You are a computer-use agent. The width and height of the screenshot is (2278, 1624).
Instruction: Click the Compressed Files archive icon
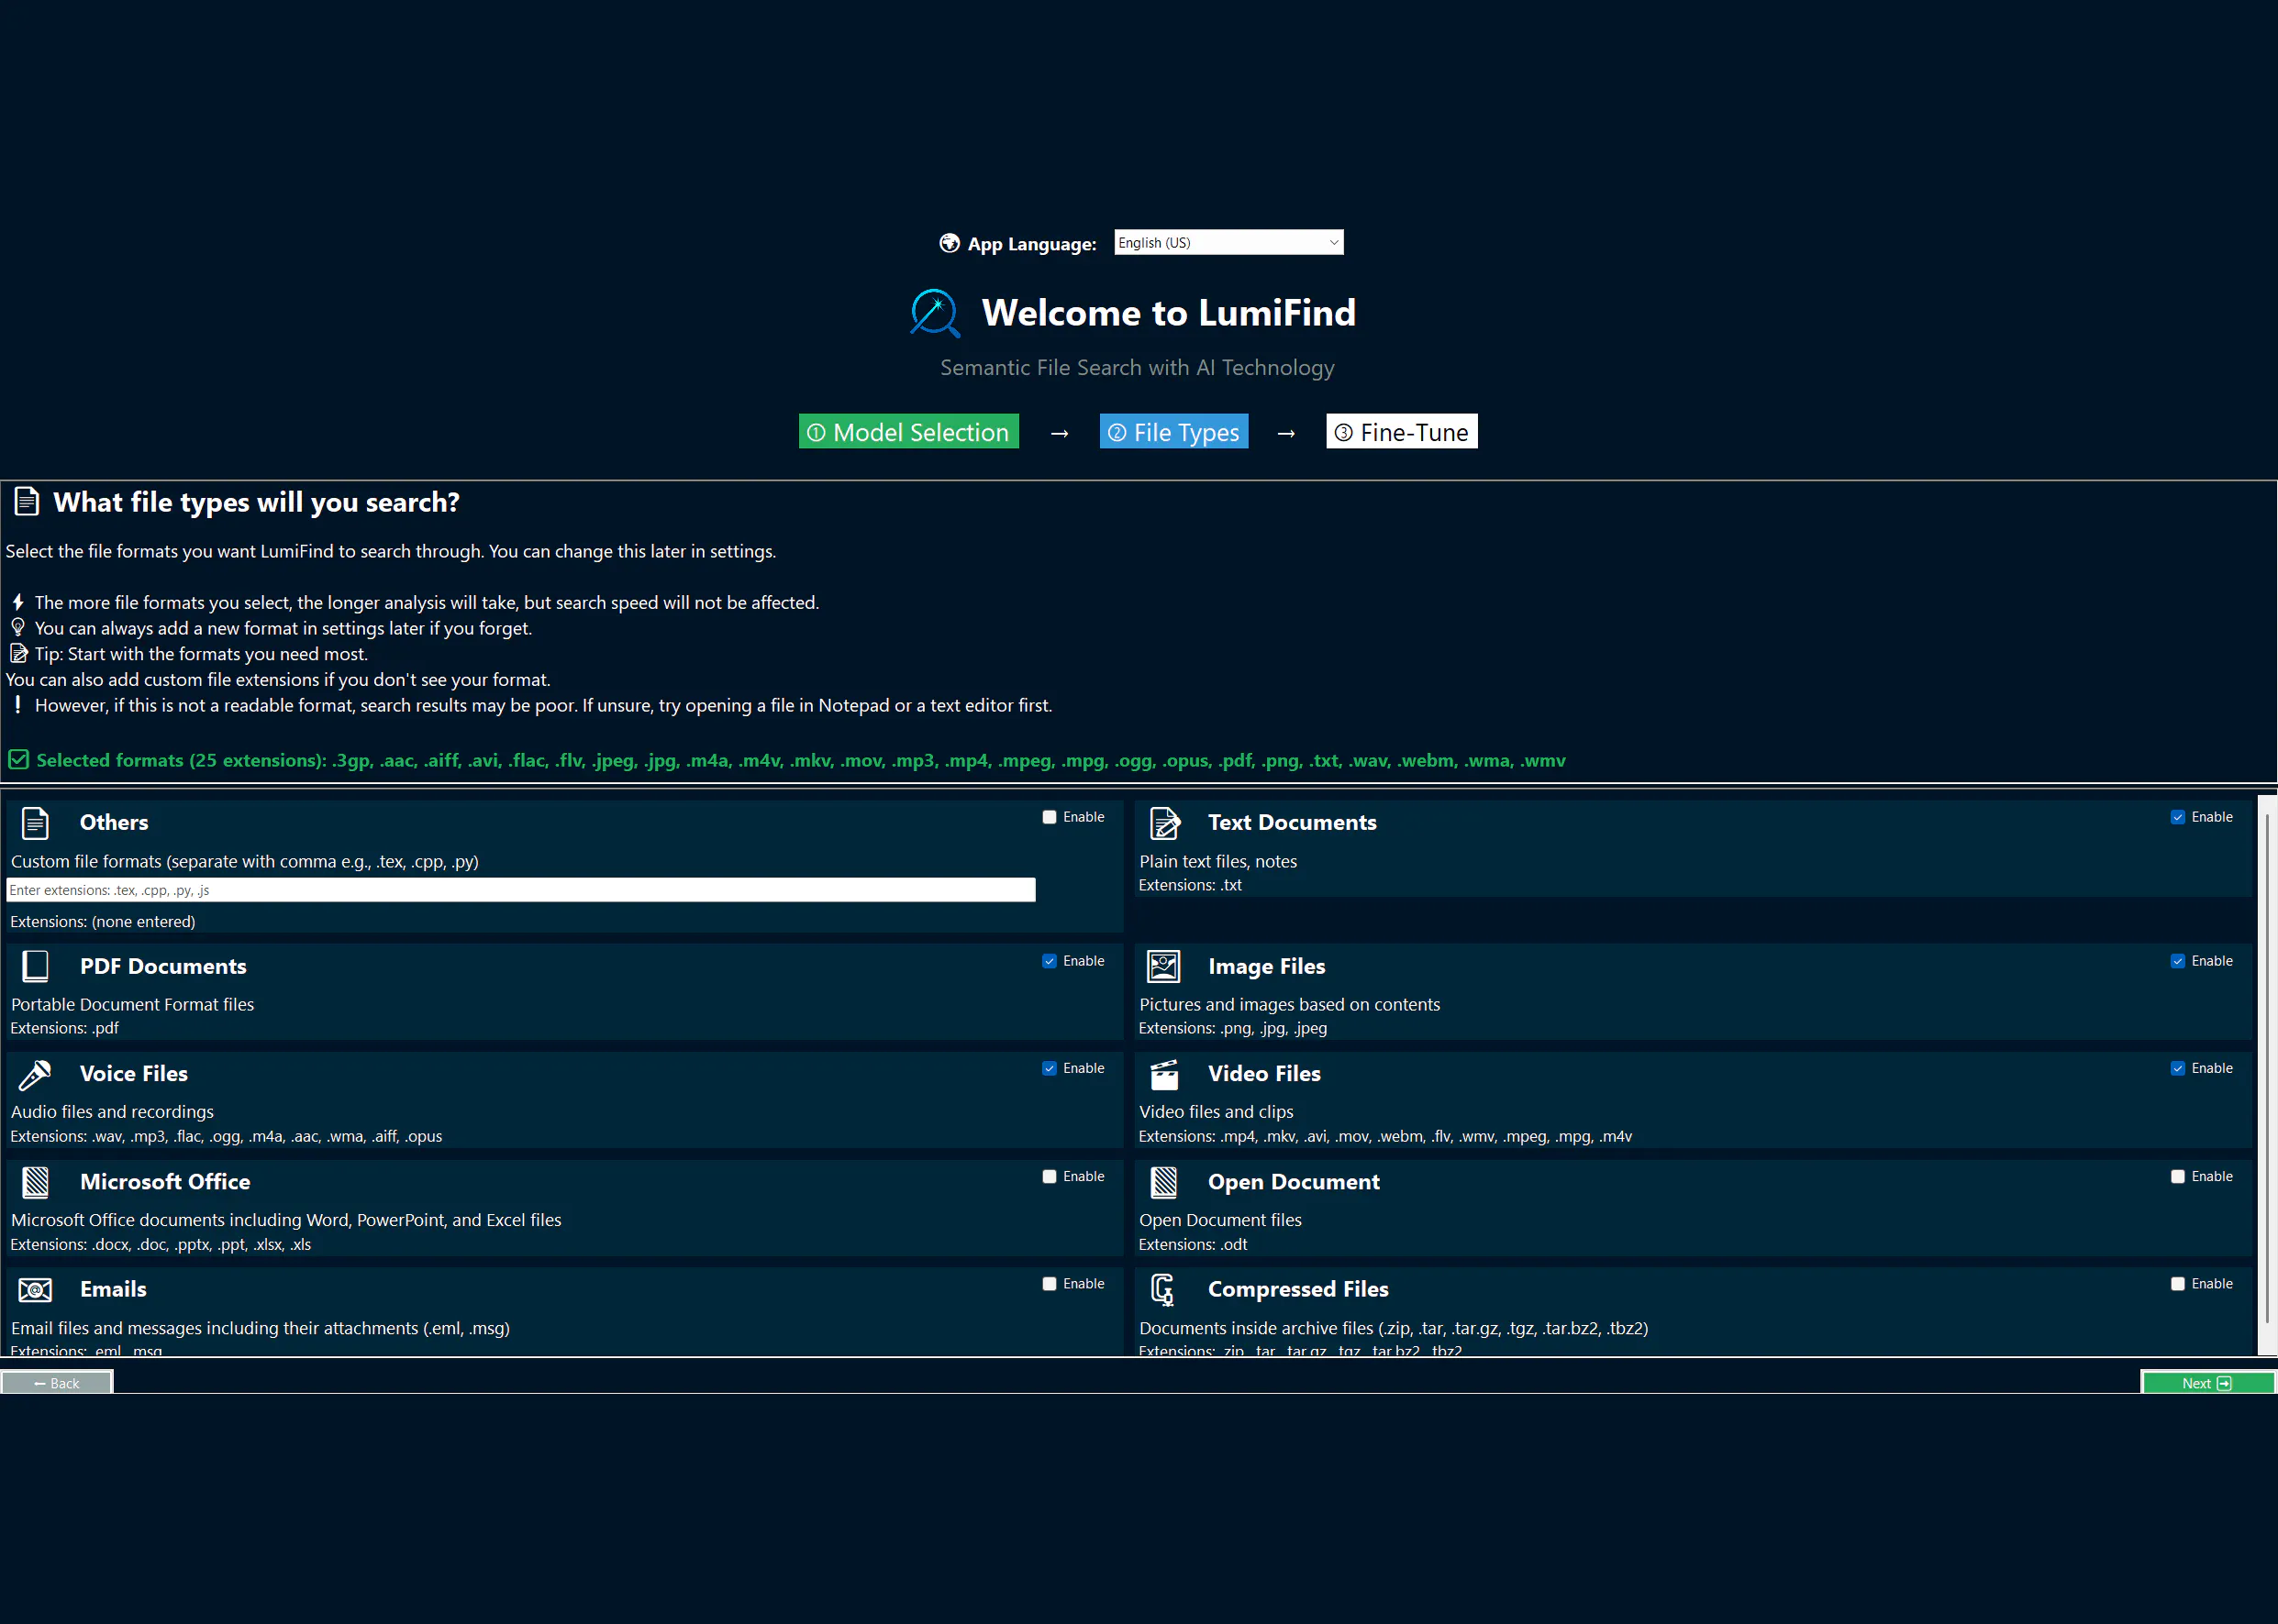tap(1163, 1290)
